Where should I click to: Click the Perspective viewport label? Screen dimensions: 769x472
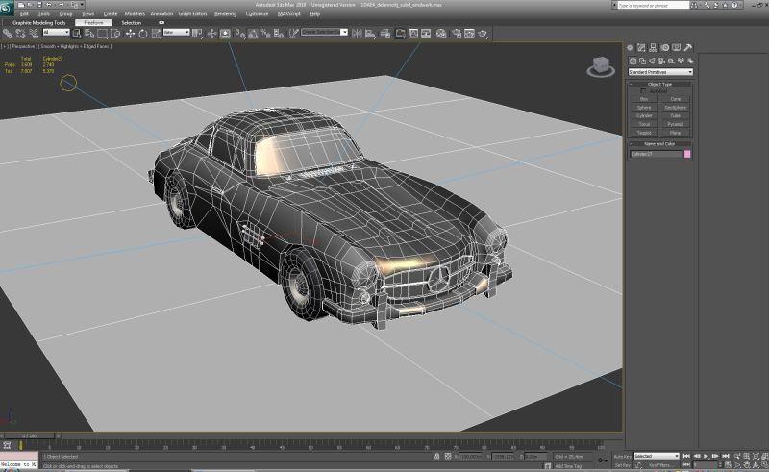coord(23,46)
